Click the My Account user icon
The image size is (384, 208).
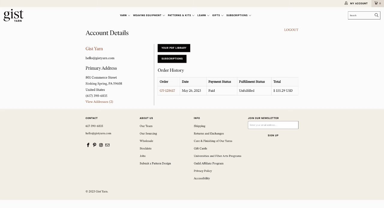pos(346,3)
